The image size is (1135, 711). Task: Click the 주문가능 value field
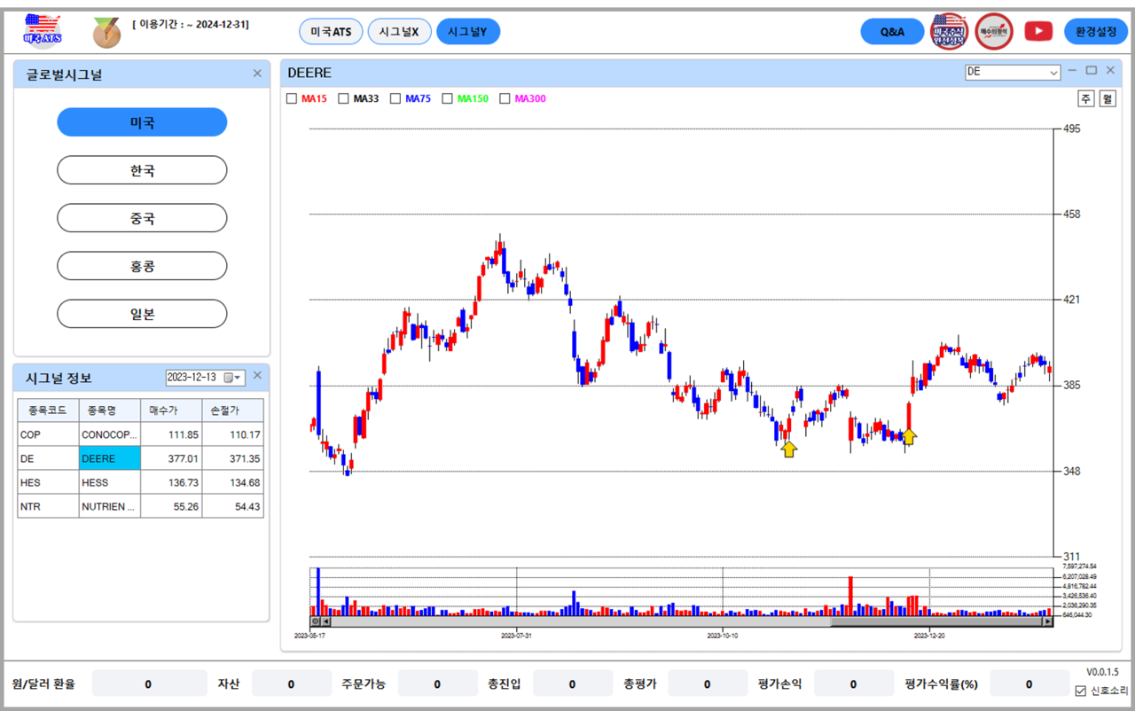(437, 684)
